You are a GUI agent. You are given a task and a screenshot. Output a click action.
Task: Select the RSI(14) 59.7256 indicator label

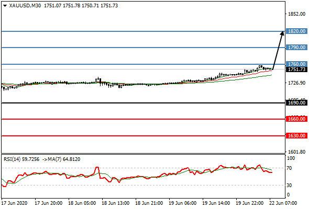tap(21, 159)
